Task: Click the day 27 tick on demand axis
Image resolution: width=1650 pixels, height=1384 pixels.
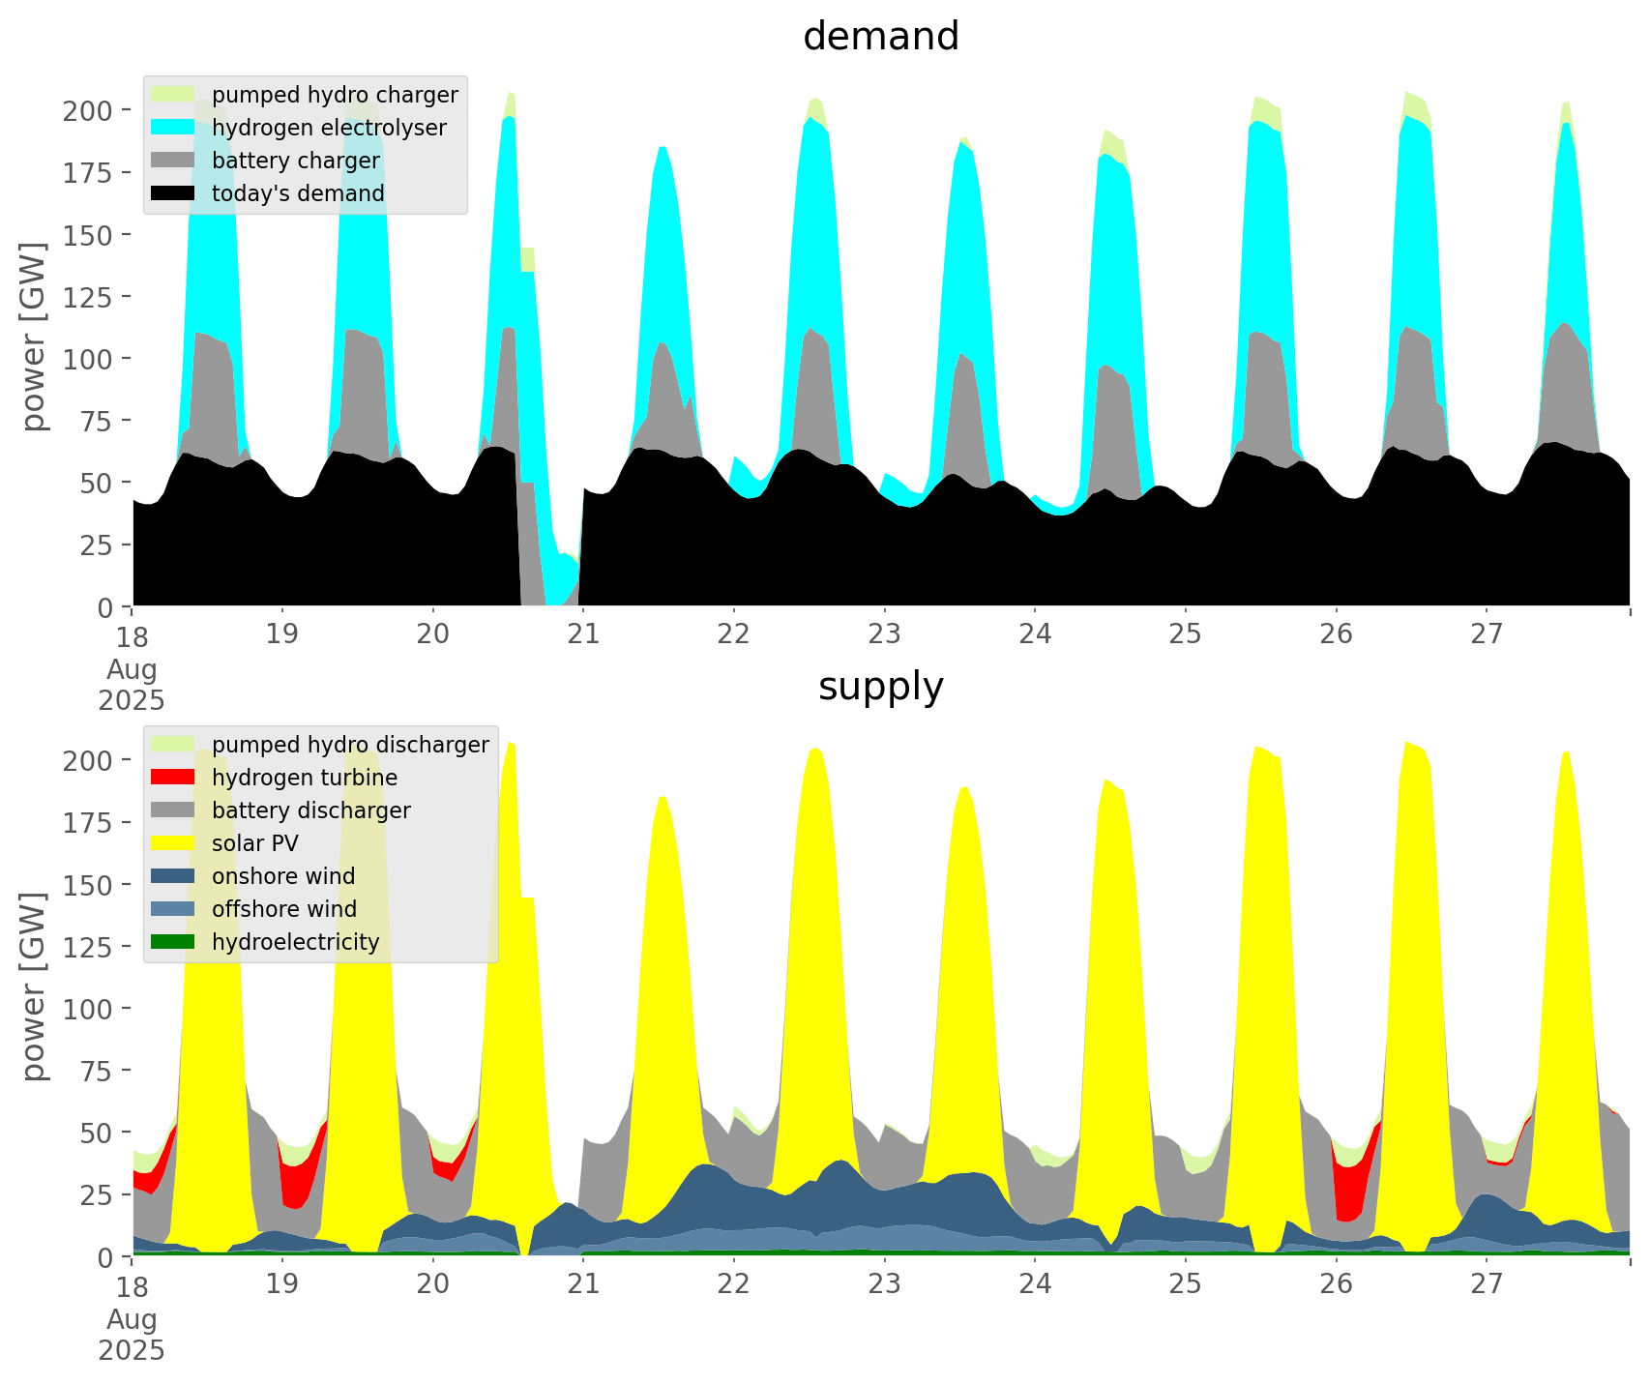Action: tap(1487, 634)
